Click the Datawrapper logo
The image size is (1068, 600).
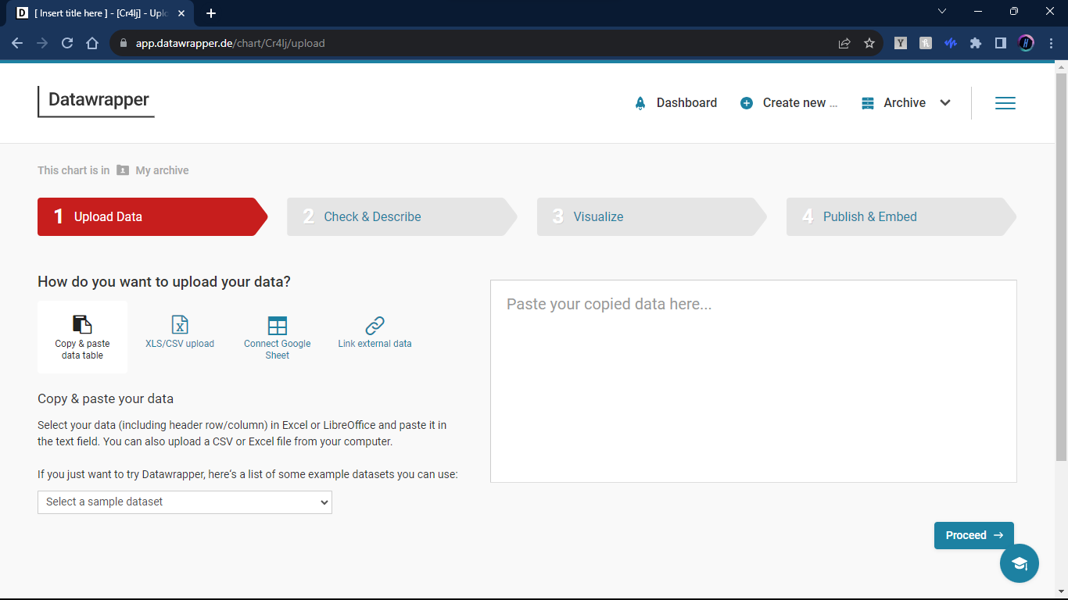pyautogui.click(x=98, y=100)
